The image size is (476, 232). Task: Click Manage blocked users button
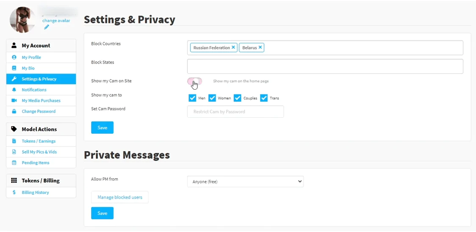point(120,197)
